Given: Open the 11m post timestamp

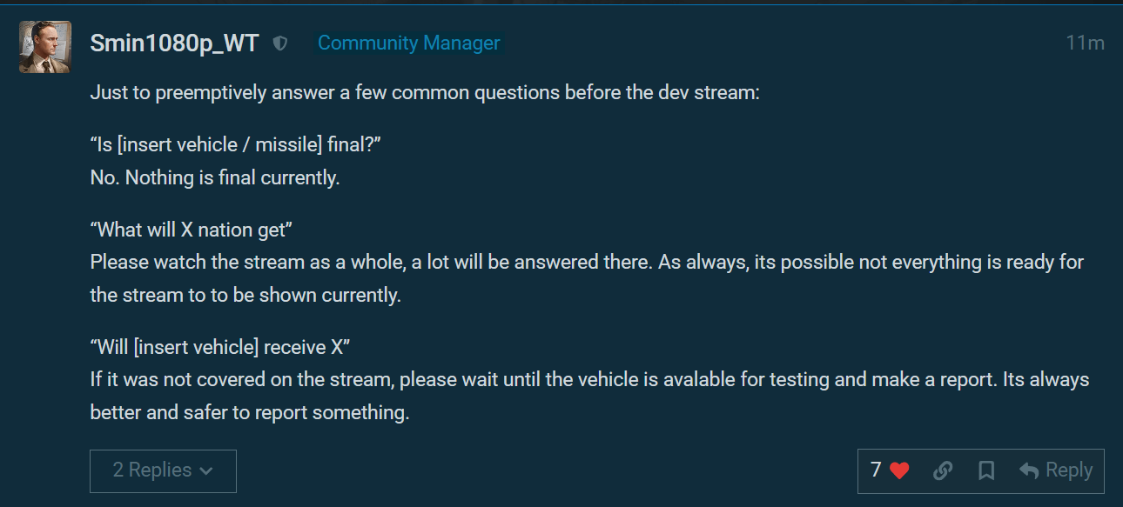Looking at the screenshot, I should (x=1085, y=43).
